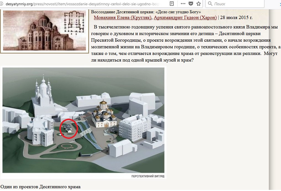The image size is (281, 191).
Task: Save page to Pocket
Action: (x=191, y=4)
